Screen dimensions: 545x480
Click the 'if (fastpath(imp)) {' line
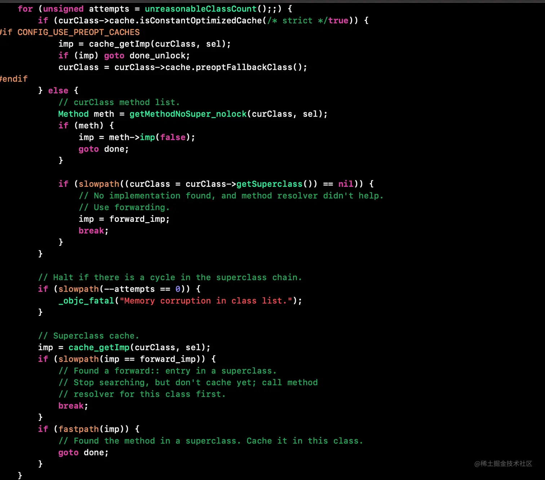(x=89, y=429)
